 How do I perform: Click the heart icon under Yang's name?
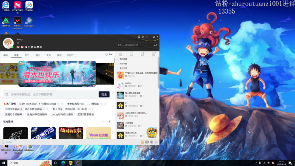point(32,47)
